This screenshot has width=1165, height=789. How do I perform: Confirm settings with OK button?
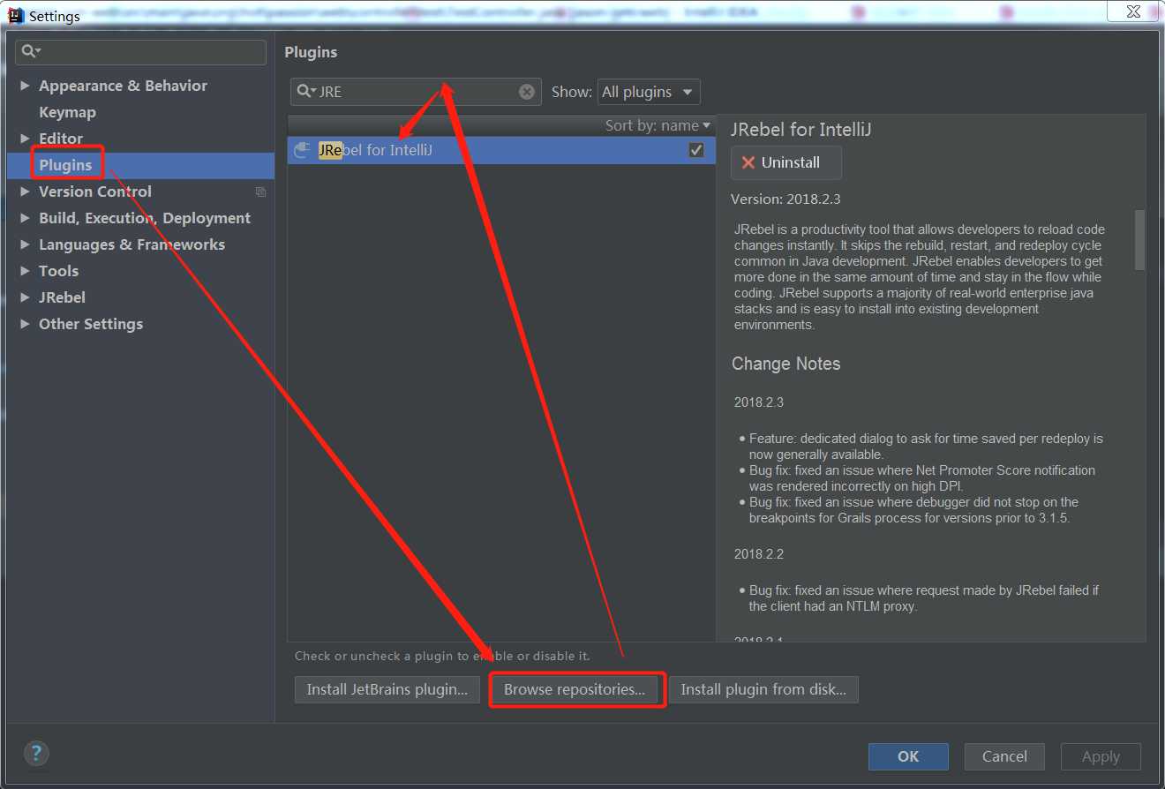tap(908, 756)
